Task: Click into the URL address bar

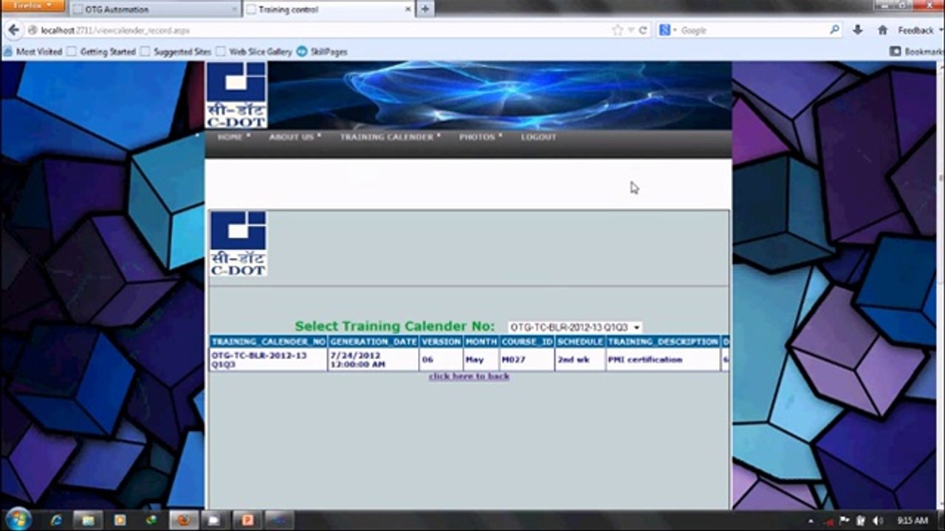Action: point(325,30)
